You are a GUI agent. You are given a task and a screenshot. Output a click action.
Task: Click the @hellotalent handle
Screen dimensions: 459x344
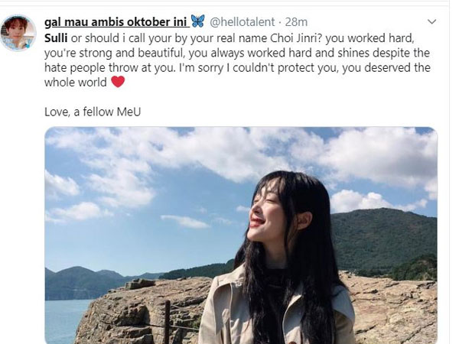coord(243,22)
